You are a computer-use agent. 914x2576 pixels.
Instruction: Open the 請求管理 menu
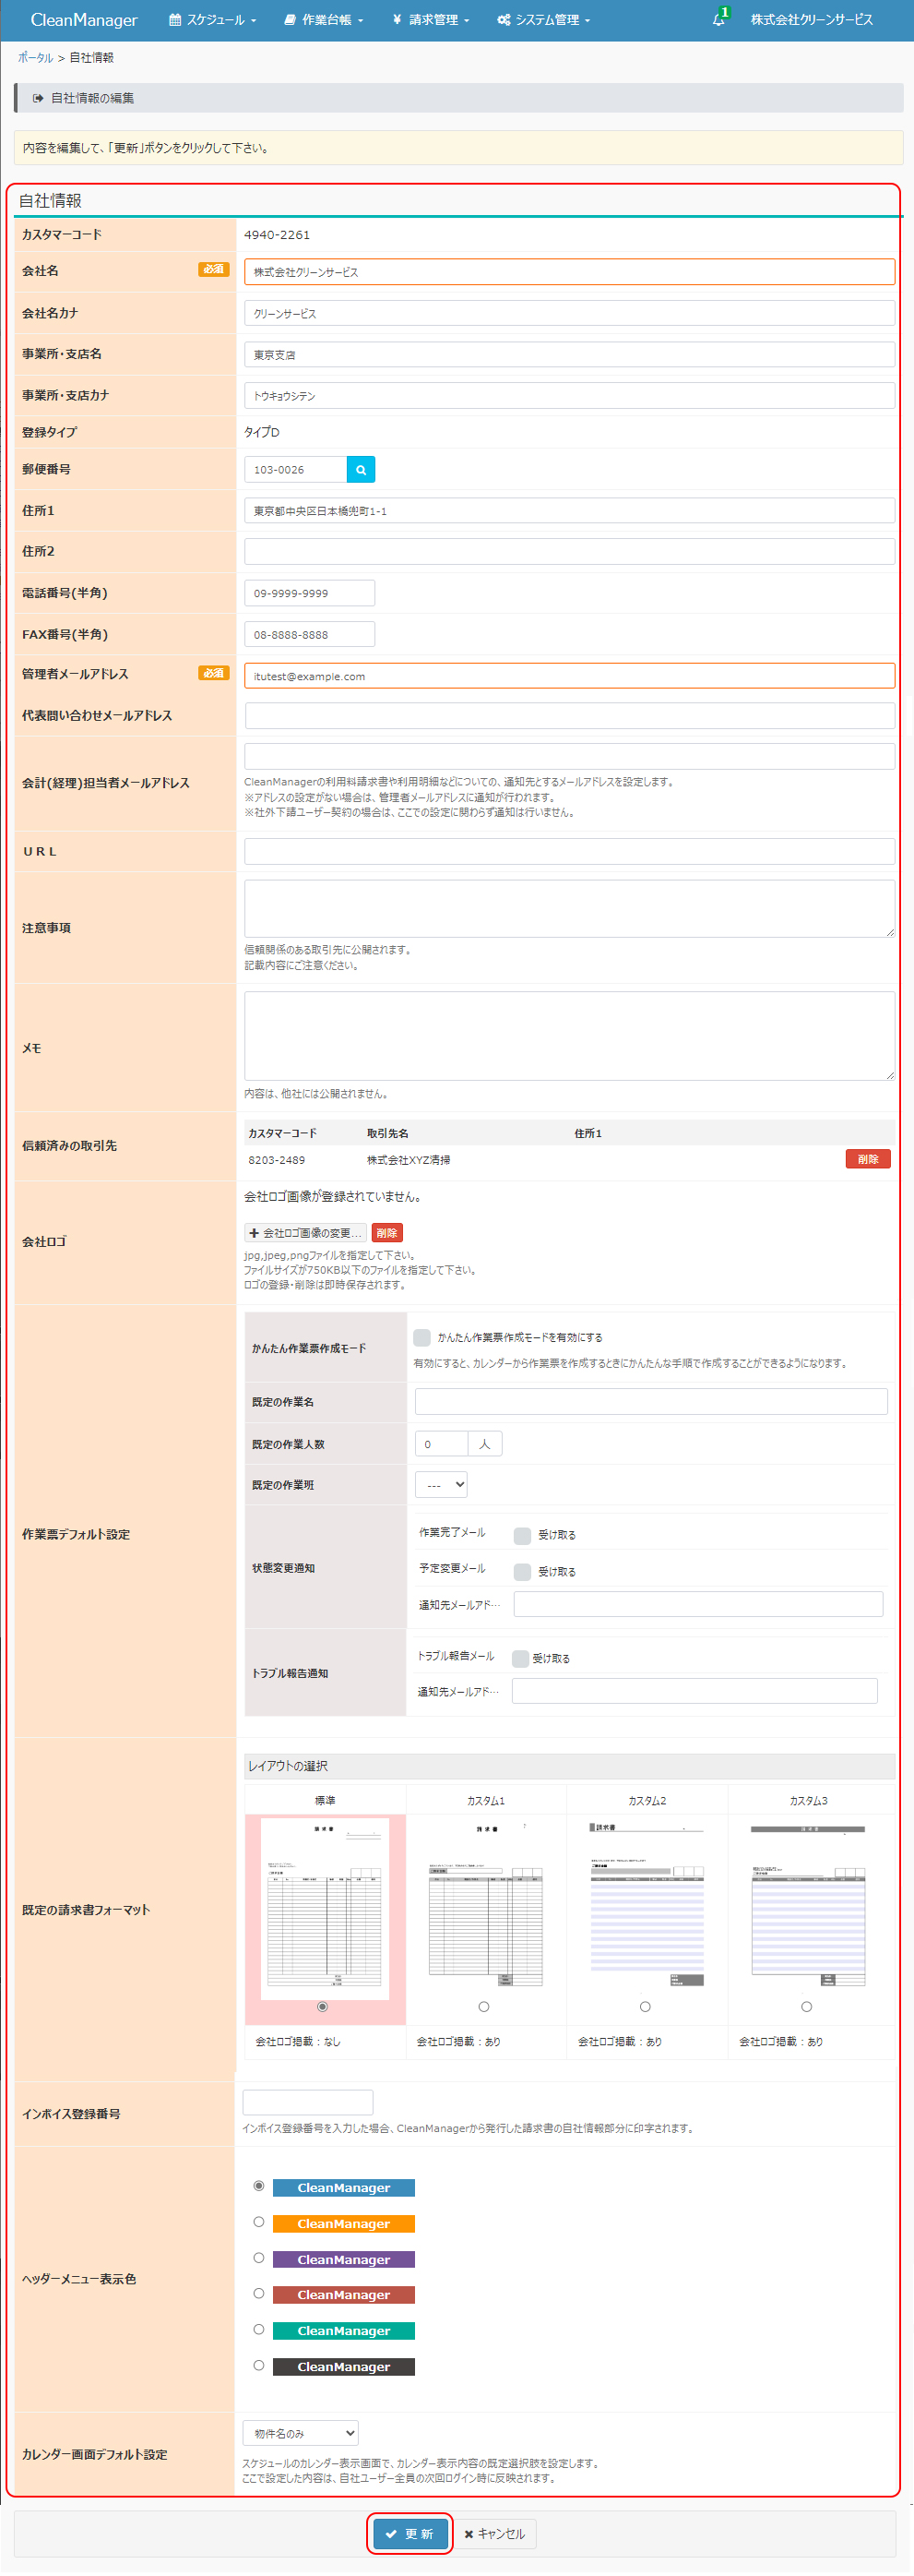(431, 20)
